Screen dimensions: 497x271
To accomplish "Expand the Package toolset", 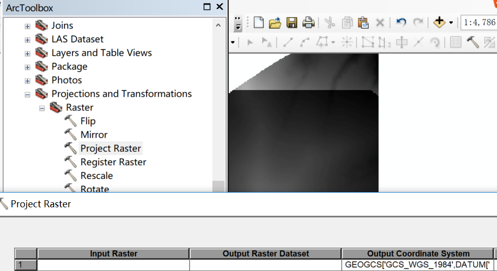I will pyautogui.click(x=27, y=67).
